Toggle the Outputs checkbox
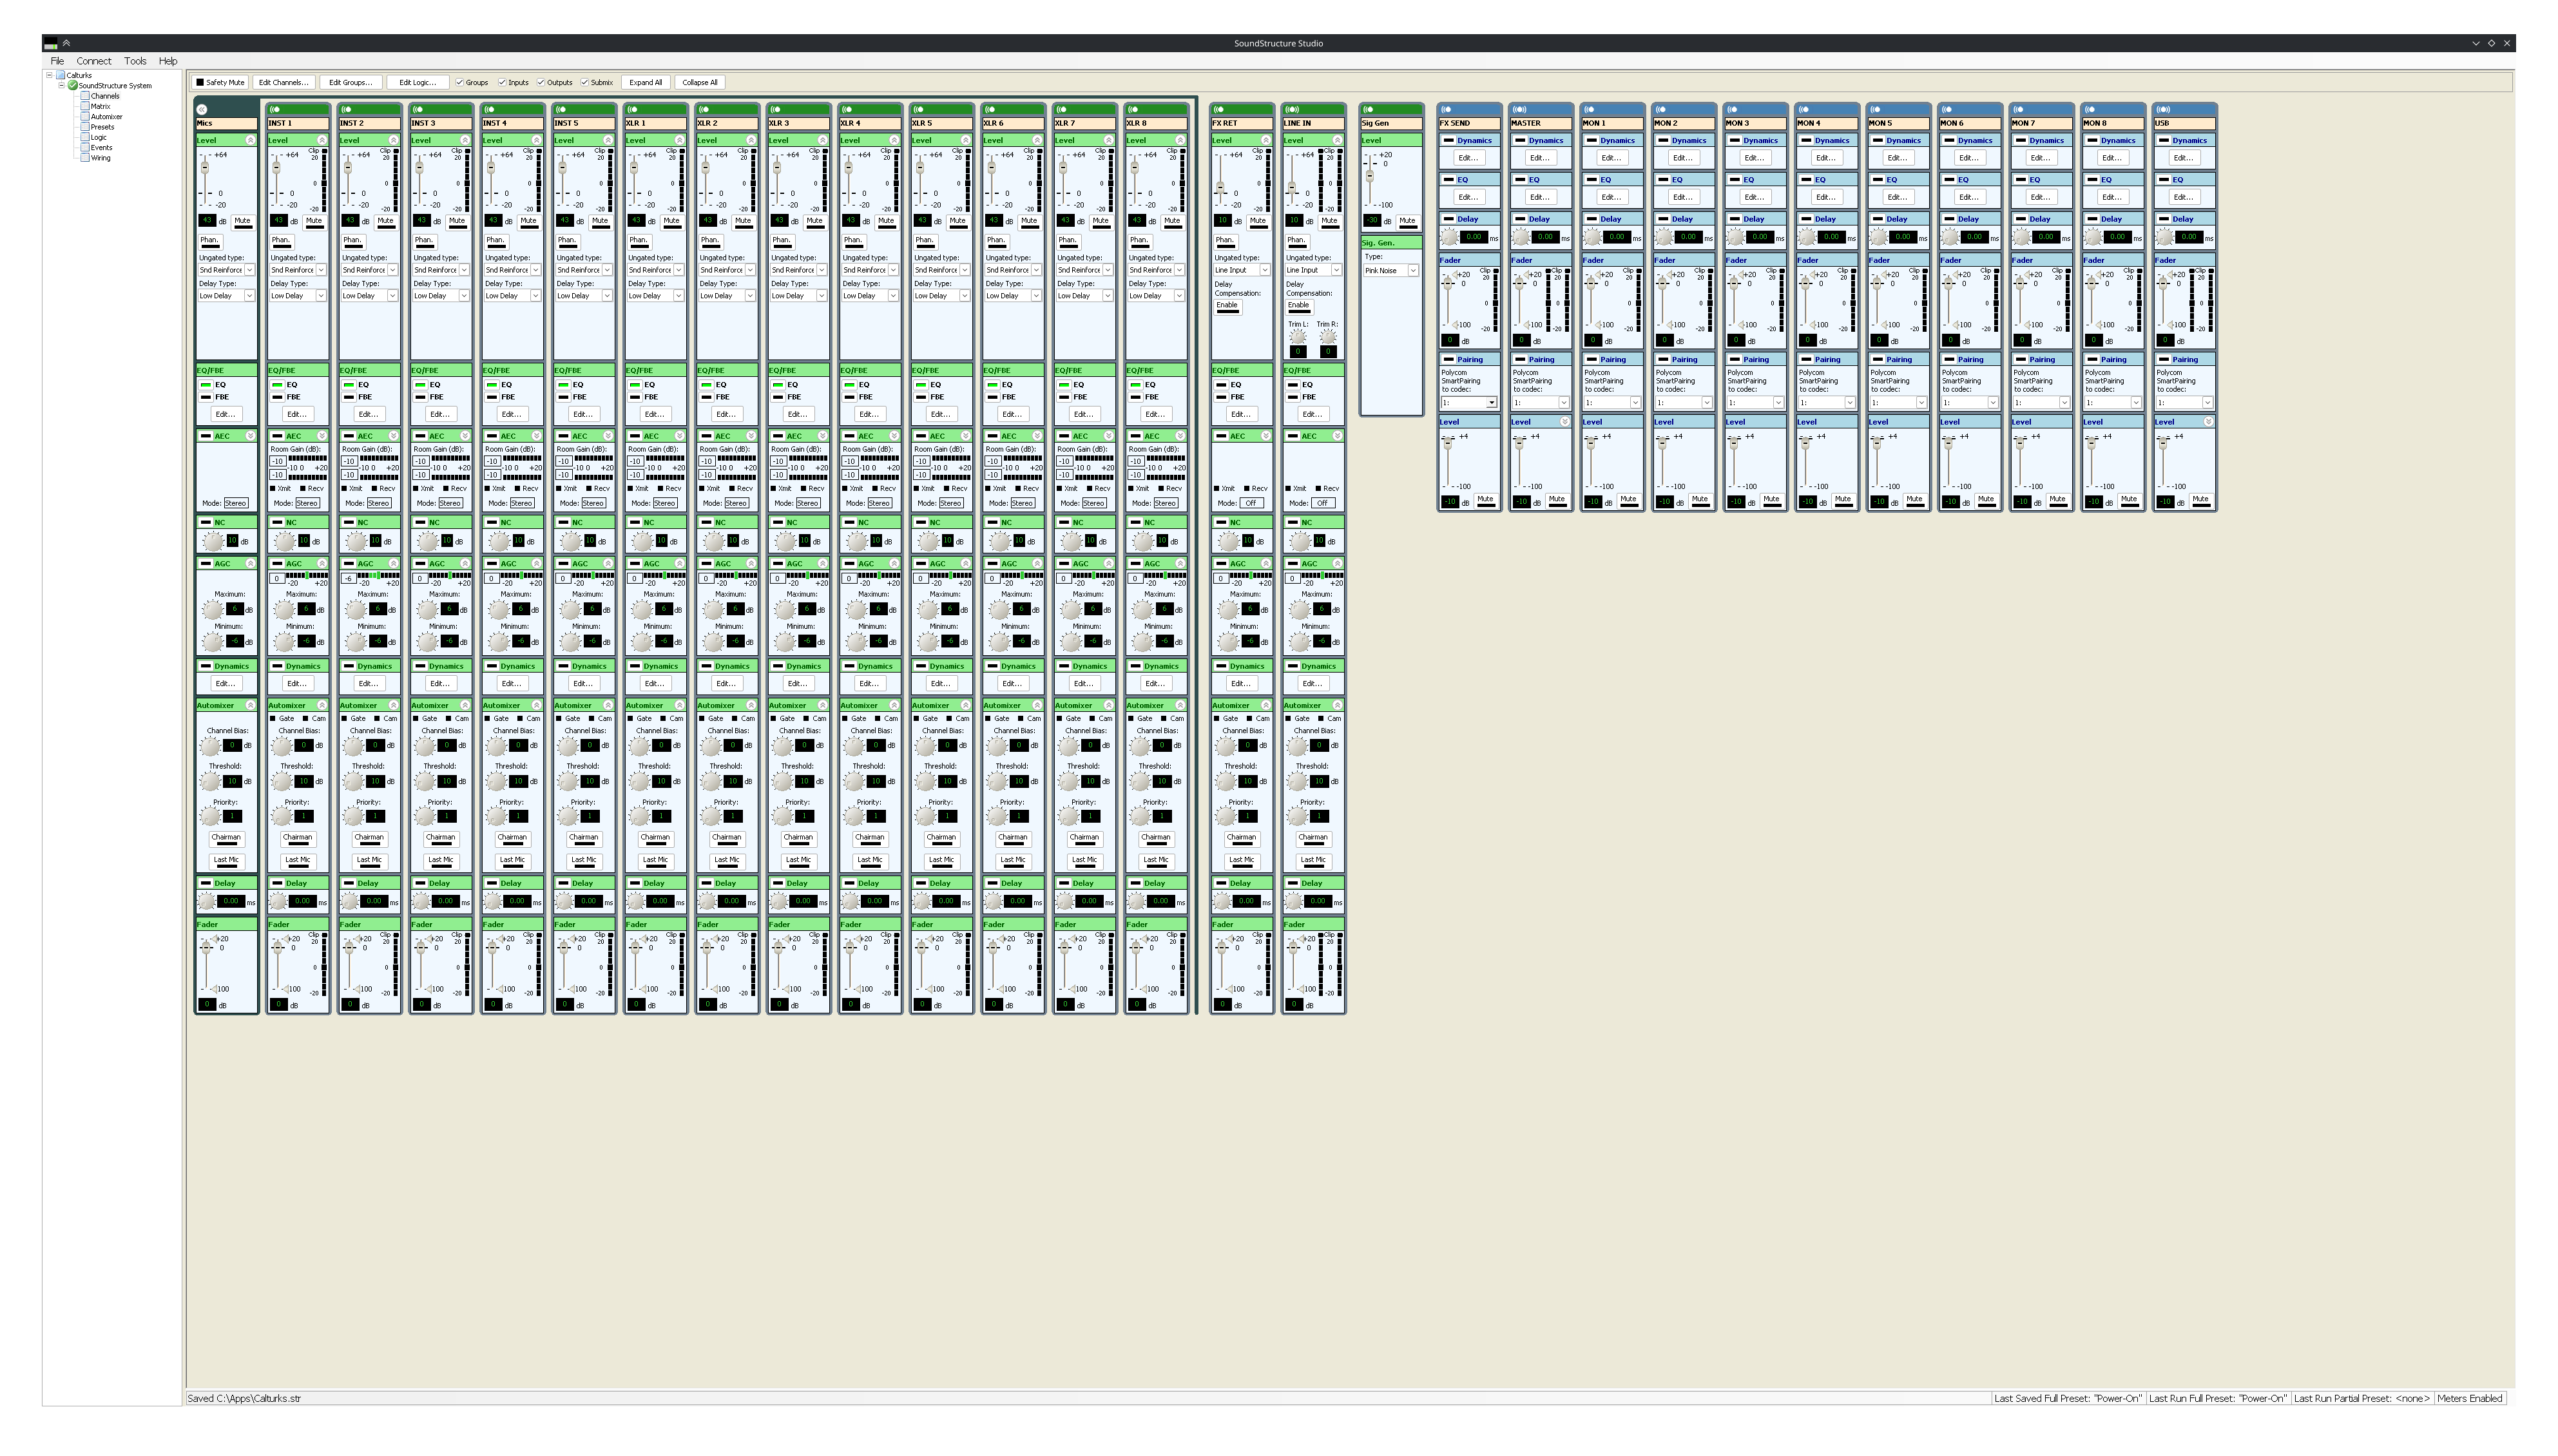2558x1456 pixels. [541, 82]
